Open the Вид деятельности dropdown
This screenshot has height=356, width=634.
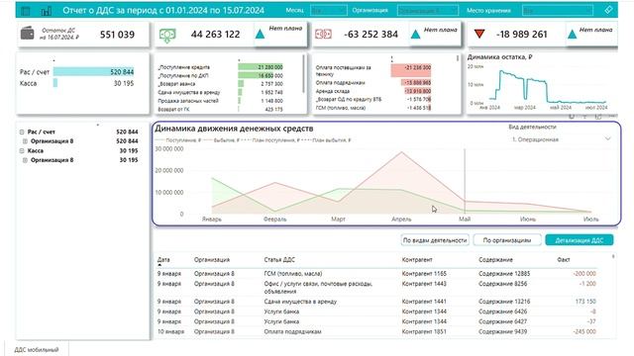562,139
